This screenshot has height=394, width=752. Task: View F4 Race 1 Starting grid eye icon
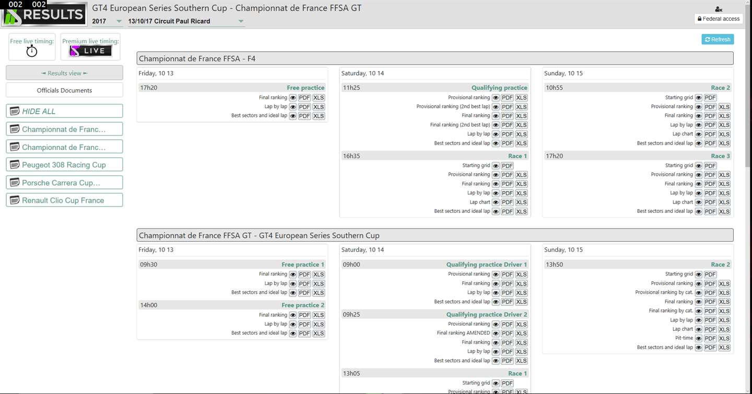(496, 166)
